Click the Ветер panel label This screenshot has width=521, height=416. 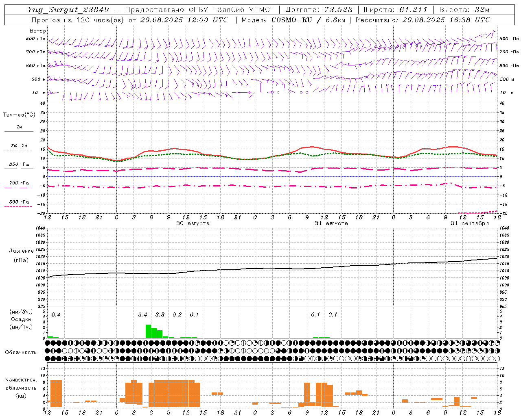click(37, 31)
